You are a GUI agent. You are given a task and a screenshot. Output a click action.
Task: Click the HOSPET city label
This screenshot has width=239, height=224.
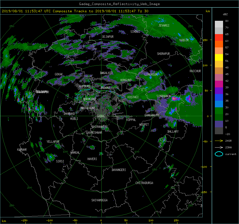click(144, 125)
